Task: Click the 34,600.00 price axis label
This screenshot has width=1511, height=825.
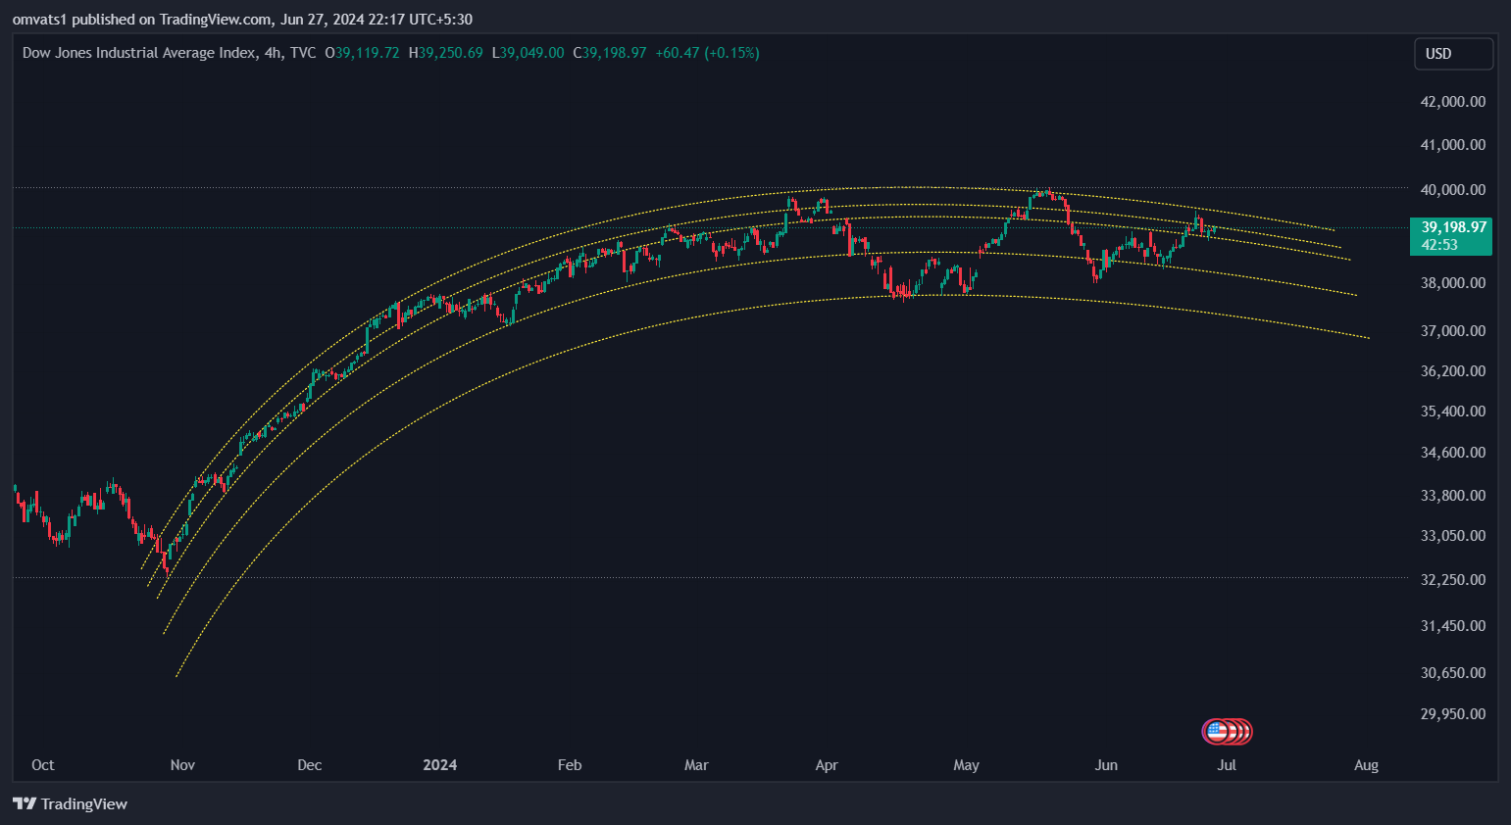Action: 1453,453
